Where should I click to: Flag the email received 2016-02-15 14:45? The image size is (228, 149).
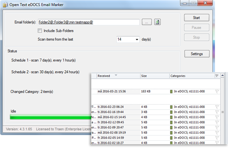[x=217, y=117]
